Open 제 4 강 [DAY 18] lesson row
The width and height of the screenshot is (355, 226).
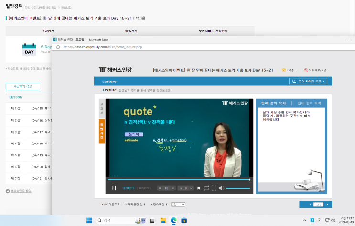[x=29, y=144]
